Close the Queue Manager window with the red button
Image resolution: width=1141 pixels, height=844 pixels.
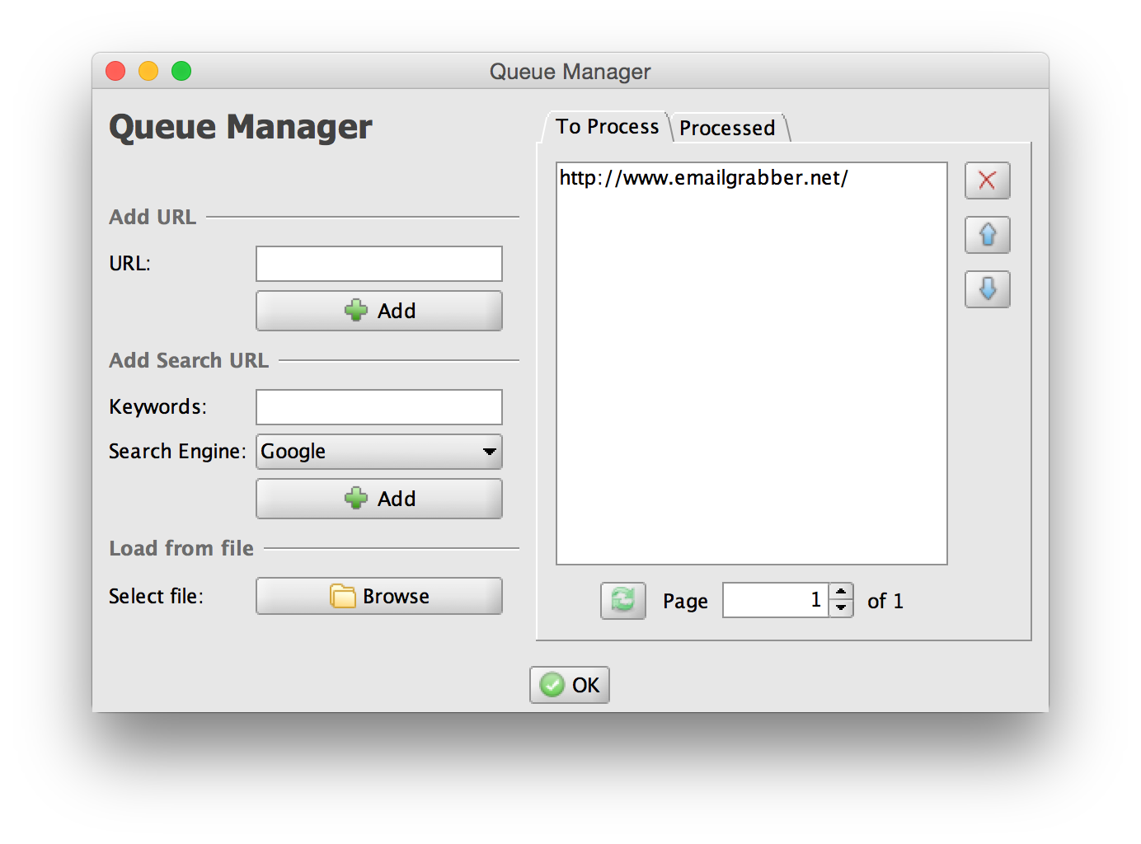(115, 71)
